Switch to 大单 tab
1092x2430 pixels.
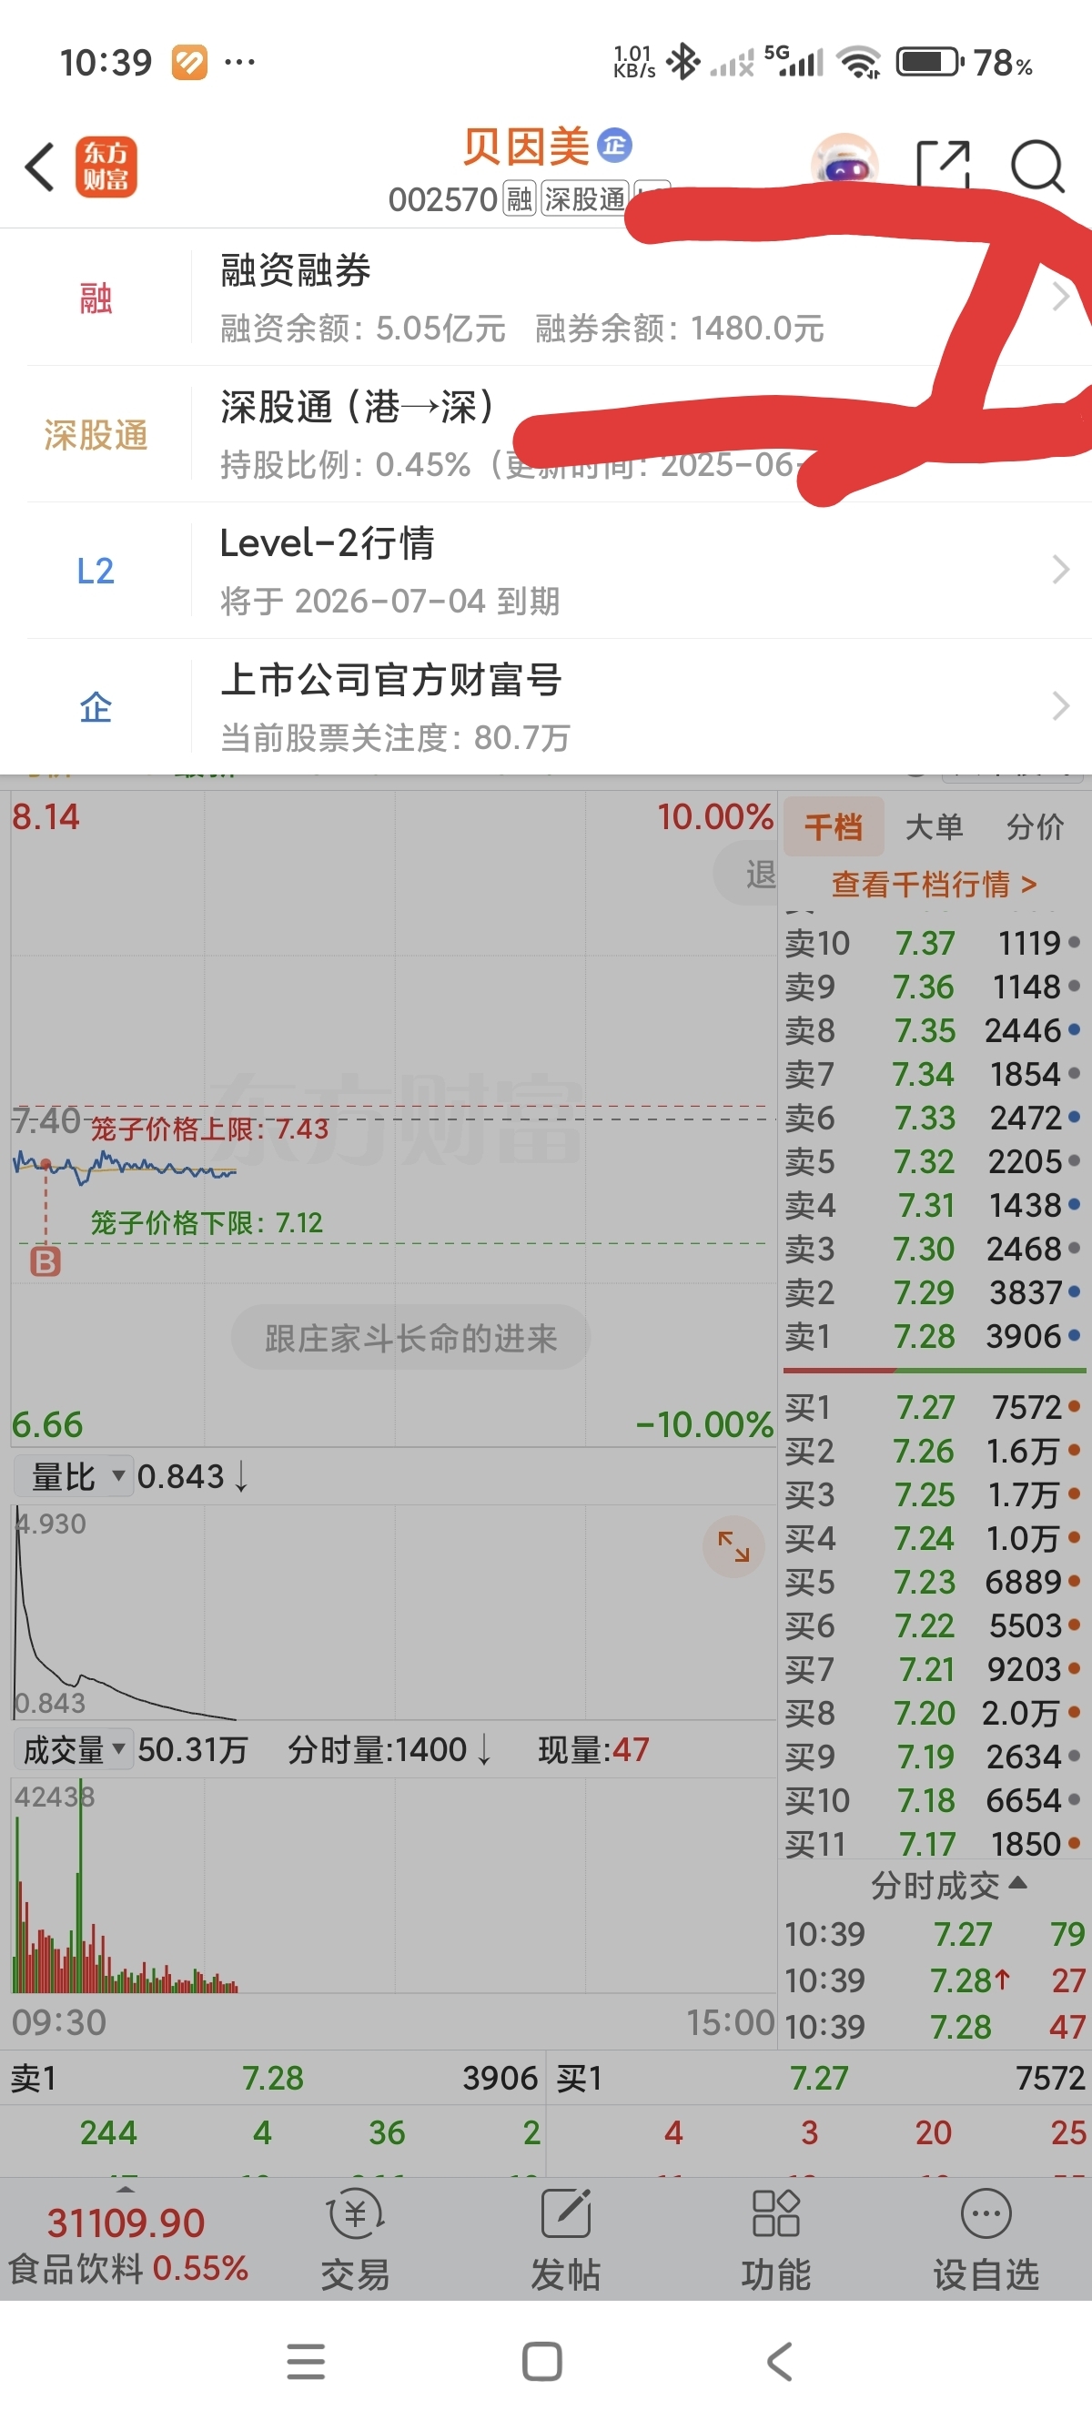pyautogui.click(x=934, y=827)
